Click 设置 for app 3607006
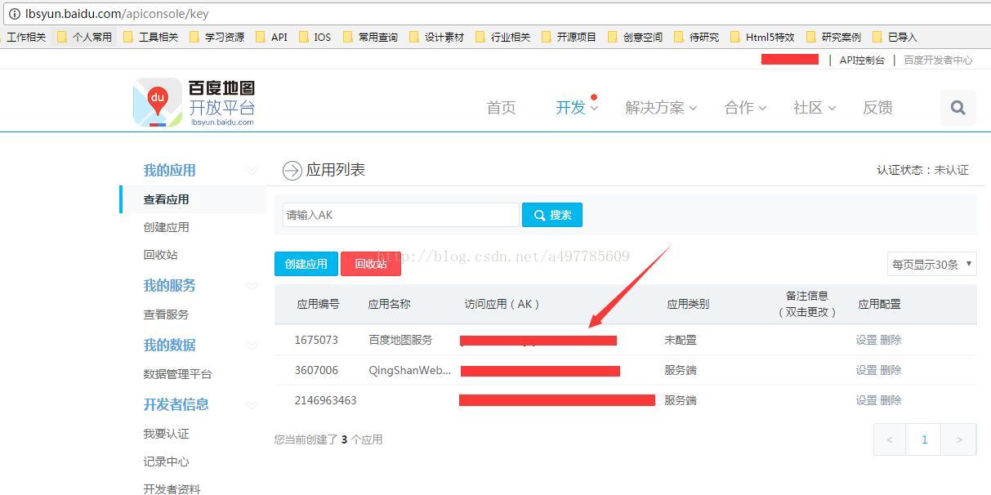Image resolution: width=991 pixels, height=495 pixels. click(866, 370)
